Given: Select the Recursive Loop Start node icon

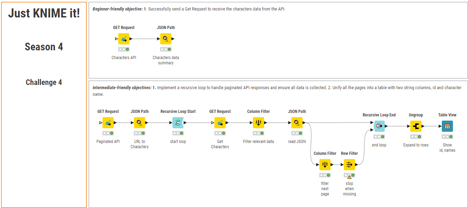Looking at the screenshot, I should point(178,123).
